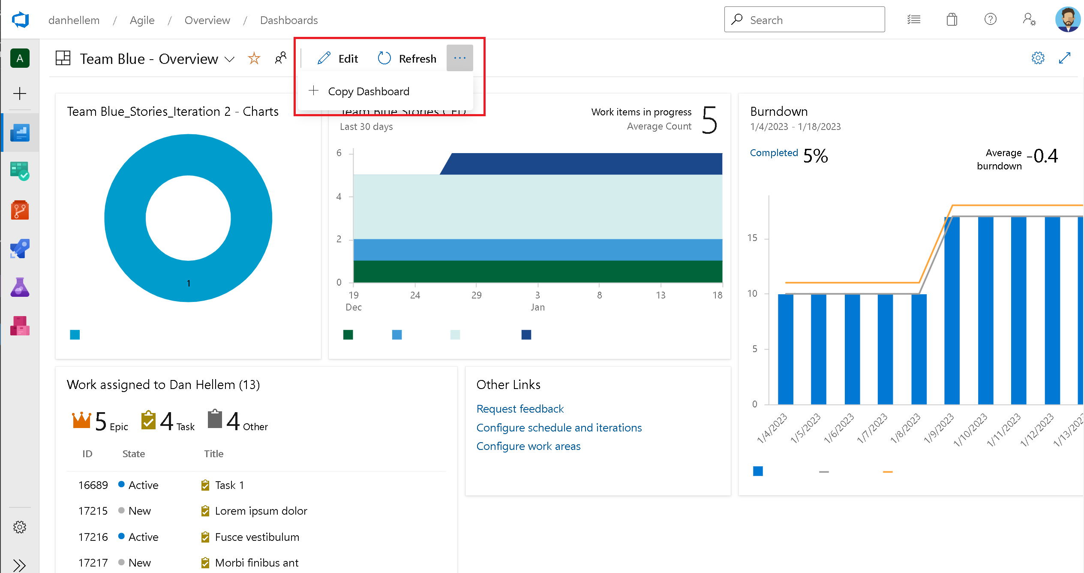Click the dashboard settings gear icon
Screen dimensions: 1084x573
tap(1039, 58)
